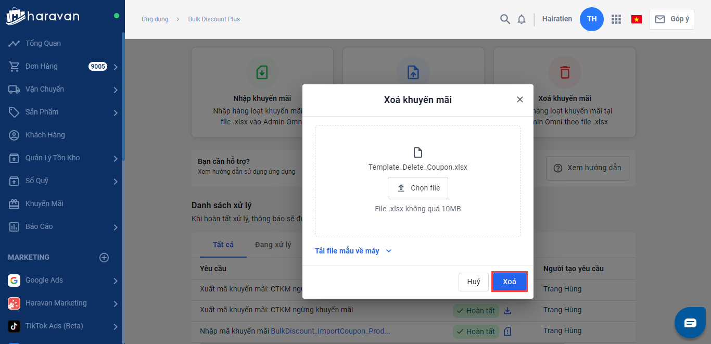
Task: Expand Báo Cáo submenu
Action: (x=116, y=227)
